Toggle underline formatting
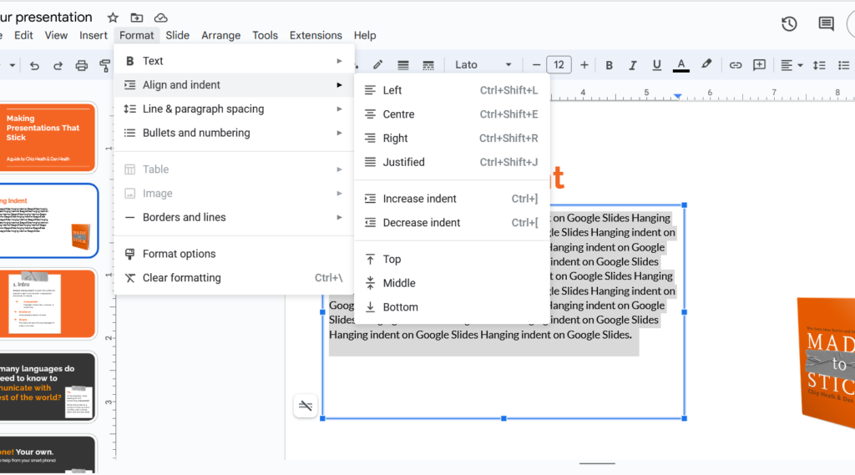The image size is (855, 475). coord(657,65)
